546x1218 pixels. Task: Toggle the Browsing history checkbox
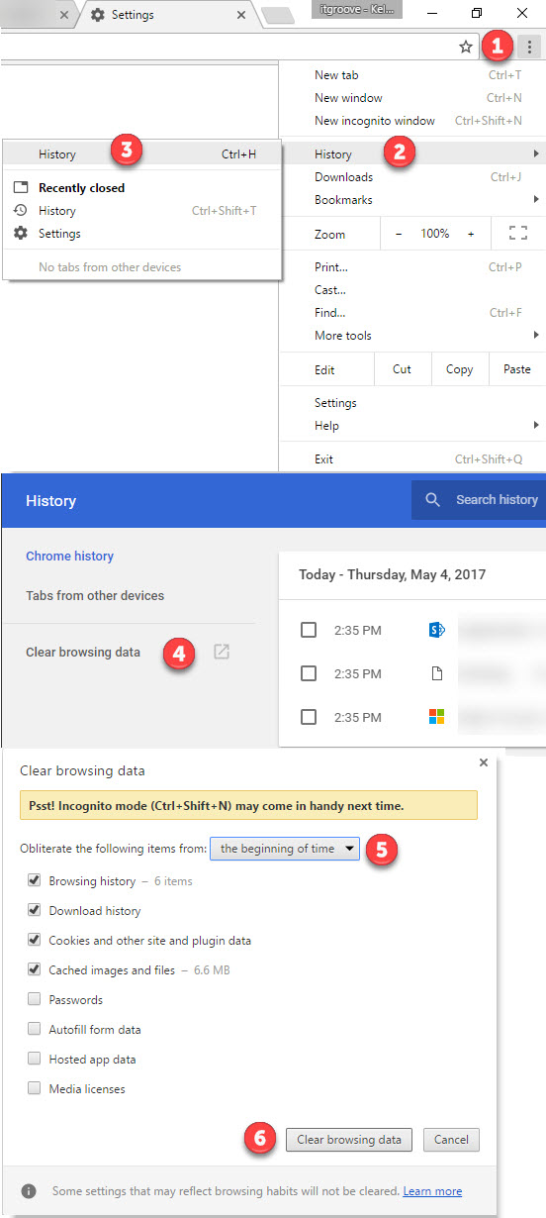pos(35,881)
